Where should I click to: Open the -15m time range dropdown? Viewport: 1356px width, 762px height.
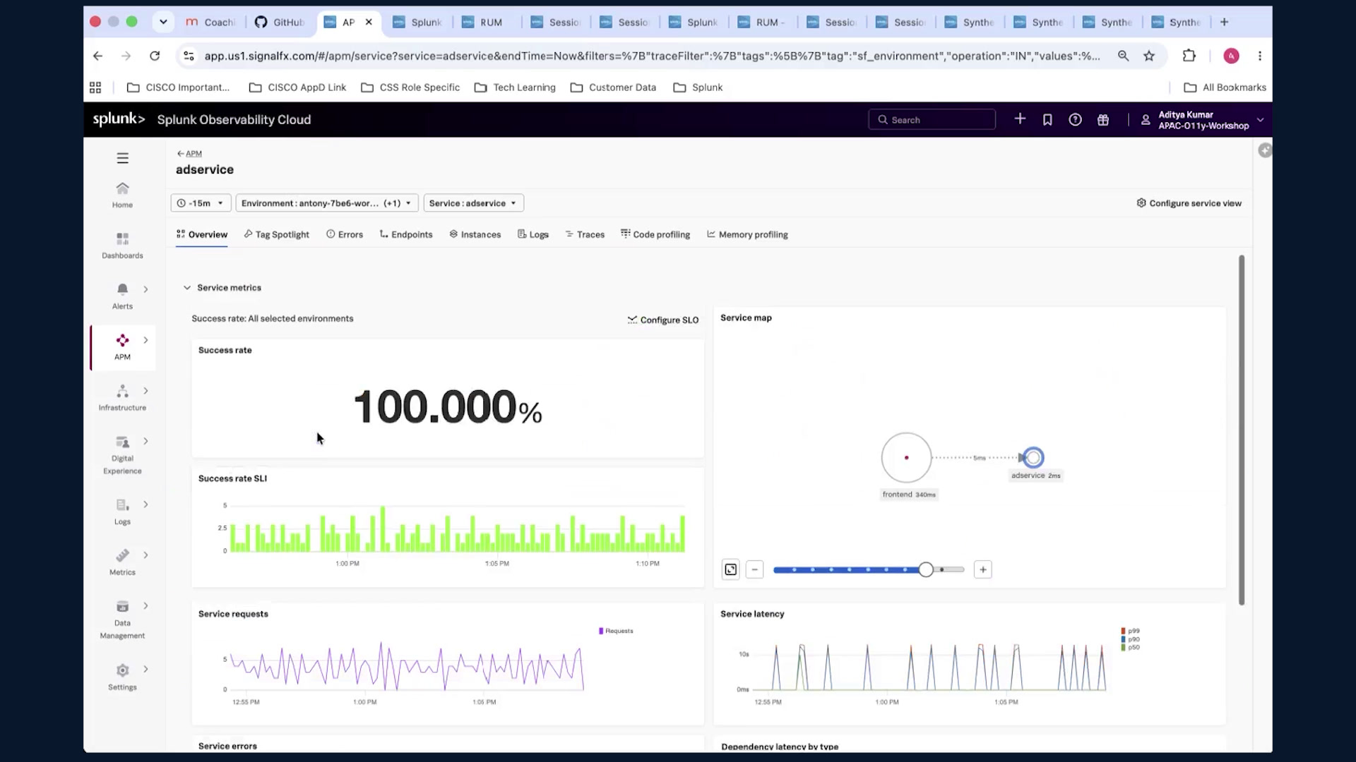(x=201, y=203)
